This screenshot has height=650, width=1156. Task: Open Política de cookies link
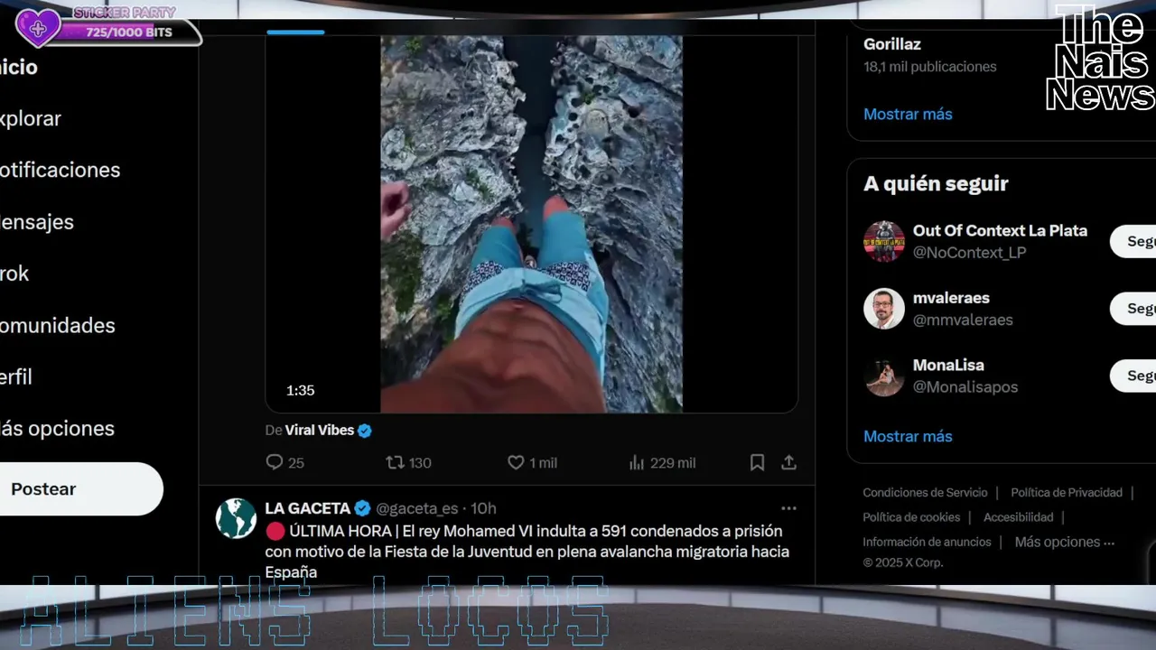tap(911, 517)
